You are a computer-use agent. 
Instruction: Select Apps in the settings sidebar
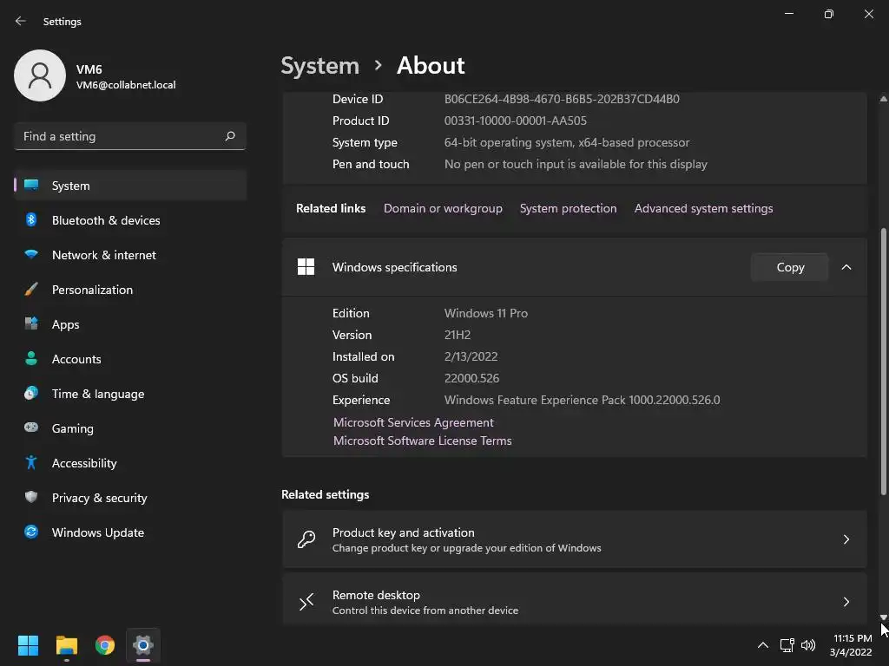click(x=65, y=324)
